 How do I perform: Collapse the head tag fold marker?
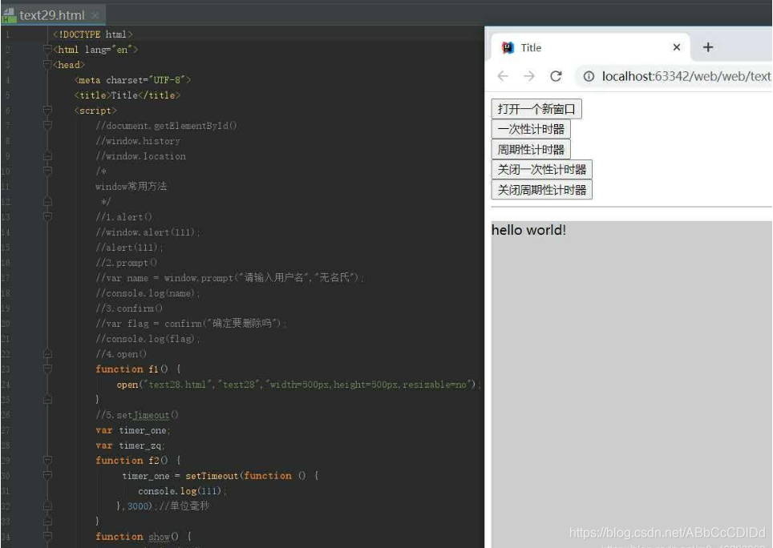[47, 65]
